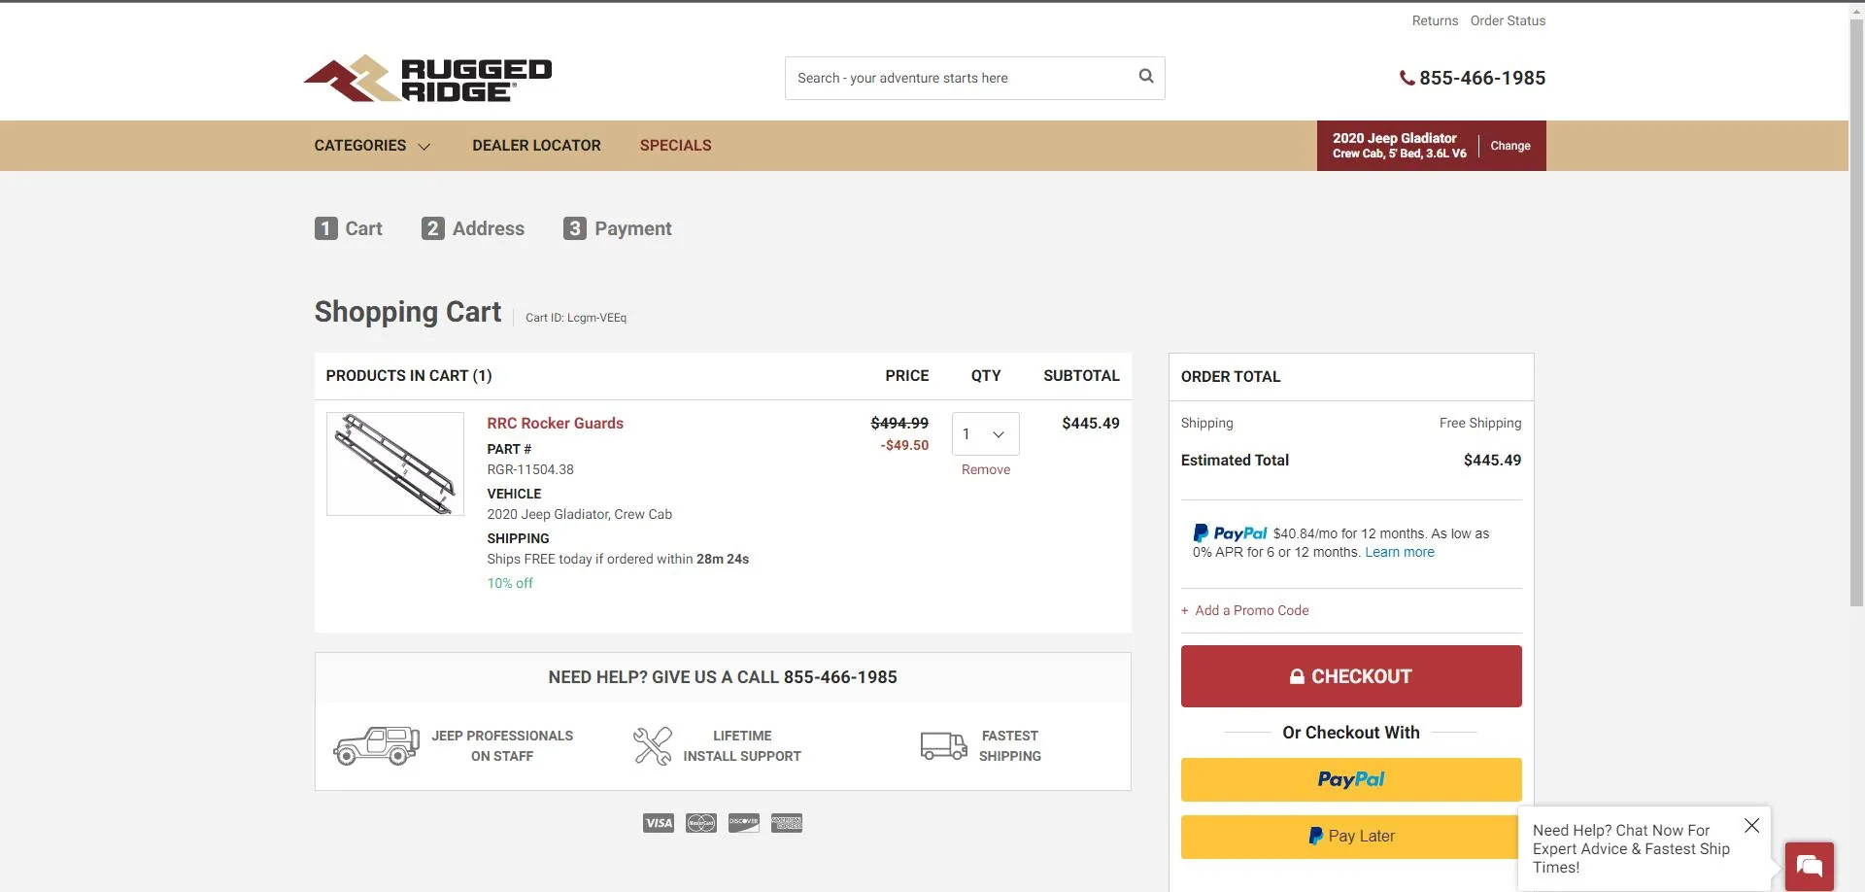Click the Estimated Total $445.49 value

(1492, 460)
